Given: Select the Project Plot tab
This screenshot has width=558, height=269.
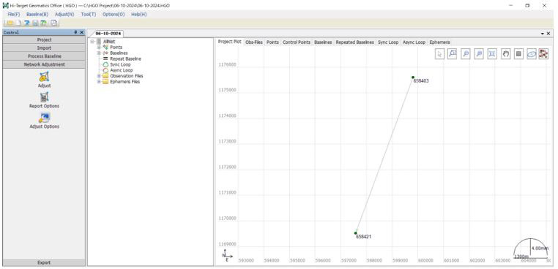Looking at the screenshot, I should 229,42.
